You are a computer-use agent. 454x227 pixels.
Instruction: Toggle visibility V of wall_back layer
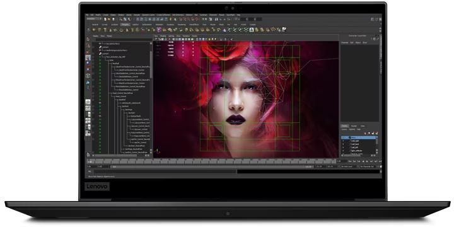click(x=343, y=144)
